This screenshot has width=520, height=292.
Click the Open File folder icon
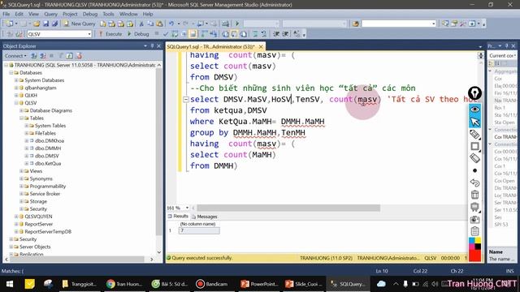click(37, 24)
